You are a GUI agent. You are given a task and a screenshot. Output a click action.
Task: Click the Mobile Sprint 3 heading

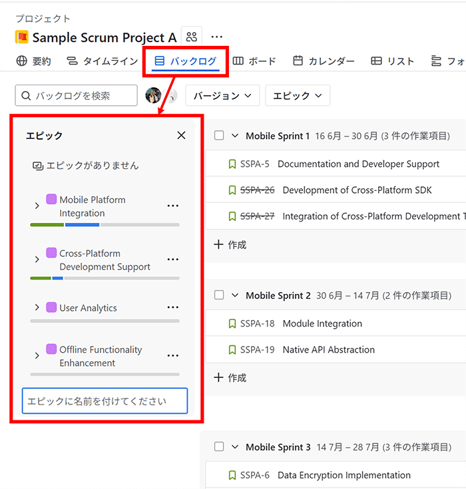(x=278, y=447)
